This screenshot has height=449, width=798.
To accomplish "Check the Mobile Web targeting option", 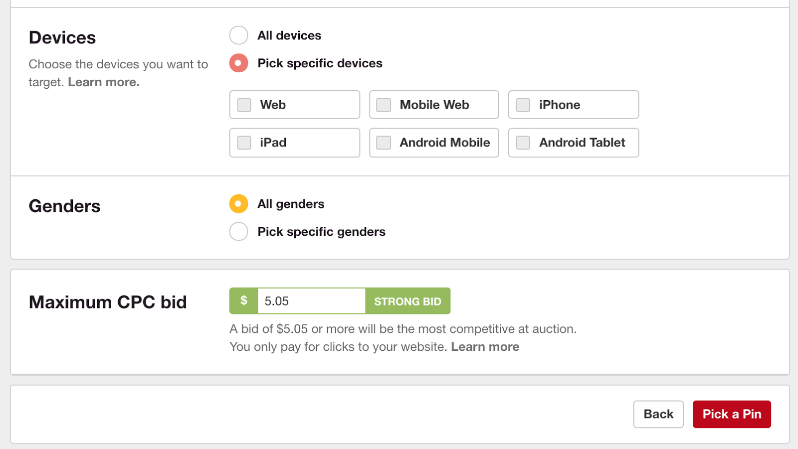I will [x=383, y=105].
